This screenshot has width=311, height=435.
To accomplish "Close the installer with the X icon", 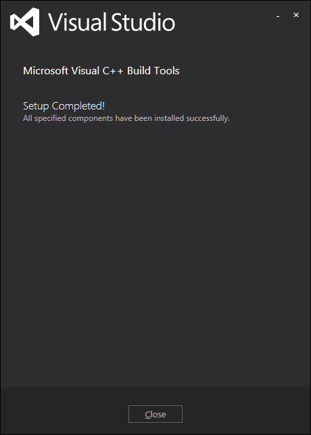I will [x=296, y=16].
